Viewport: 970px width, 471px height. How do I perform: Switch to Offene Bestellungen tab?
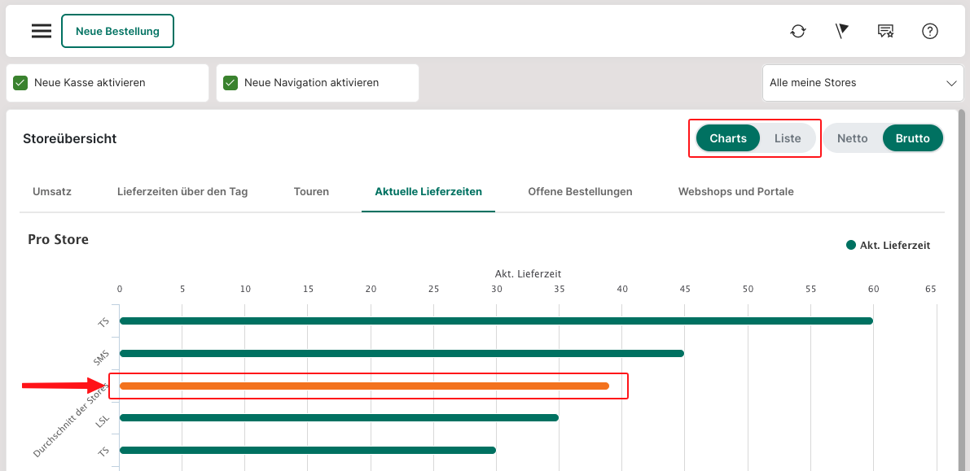coord(580,192)
